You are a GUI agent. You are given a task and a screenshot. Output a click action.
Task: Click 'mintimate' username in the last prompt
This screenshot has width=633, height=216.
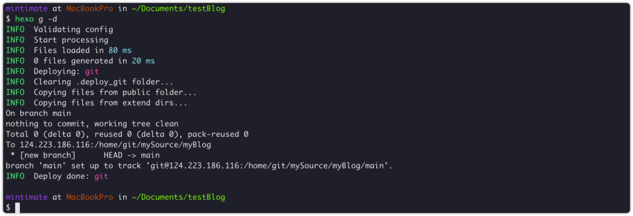pyautogui.click(x=26, y=197)
